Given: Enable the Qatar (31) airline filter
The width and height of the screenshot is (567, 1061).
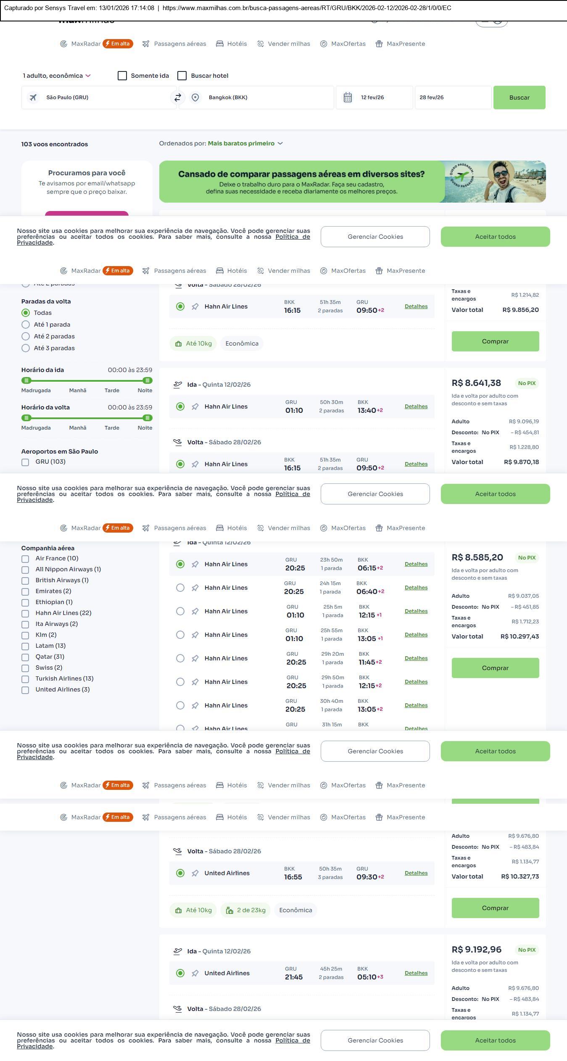Looking at the screenshot, I should [25, 657].
